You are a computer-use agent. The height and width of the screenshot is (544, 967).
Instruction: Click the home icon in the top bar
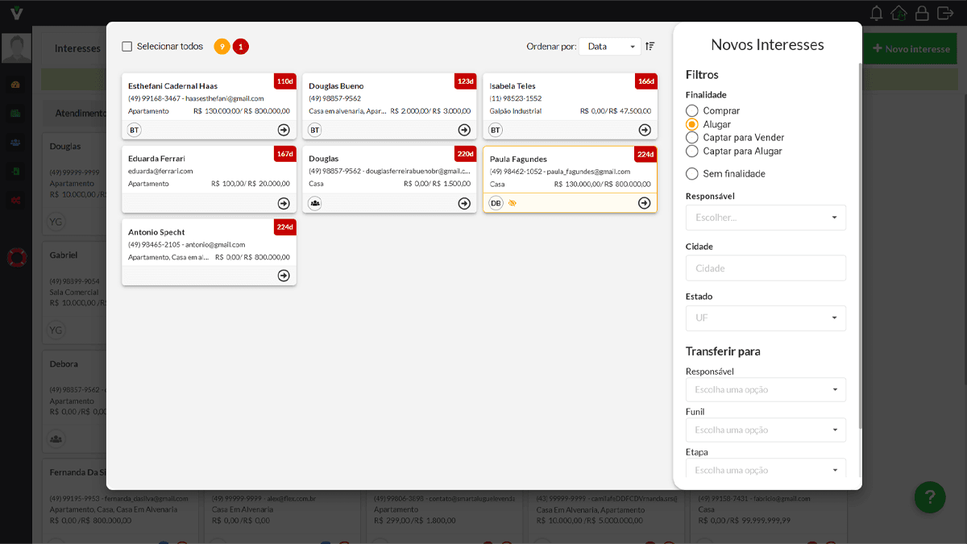tap(899, 13)
